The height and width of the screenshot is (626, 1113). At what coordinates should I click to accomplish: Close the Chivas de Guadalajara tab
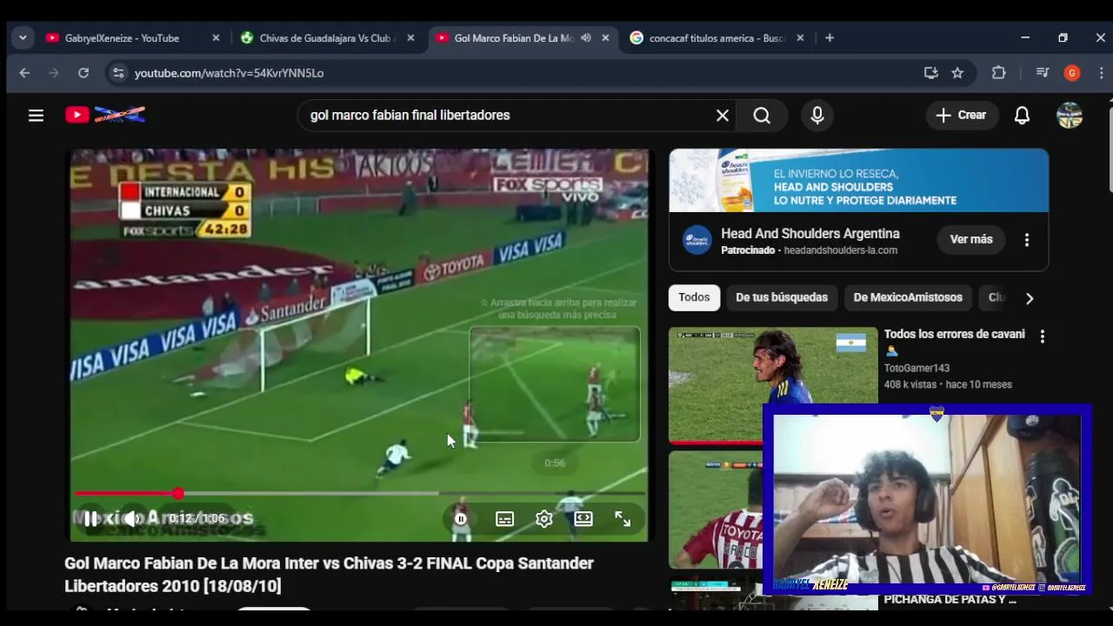click(410, 38)
